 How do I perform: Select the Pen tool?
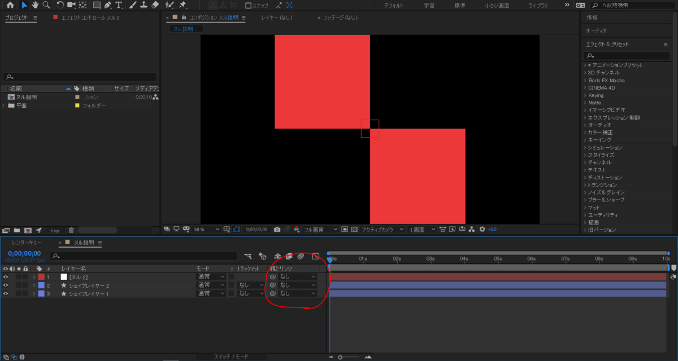(108, 5)
